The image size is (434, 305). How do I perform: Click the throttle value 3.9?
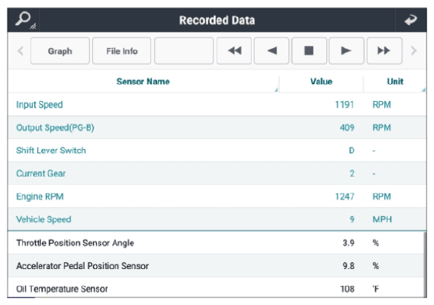pos(349,243)
